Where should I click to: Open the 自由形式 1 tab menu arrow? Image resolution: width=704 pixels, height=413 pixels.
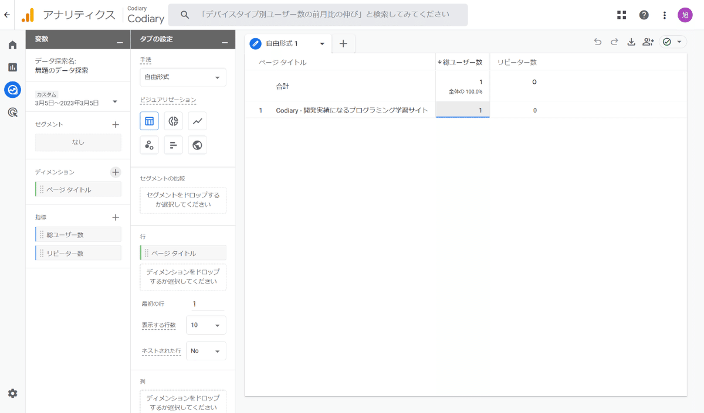tap(322, 44)
